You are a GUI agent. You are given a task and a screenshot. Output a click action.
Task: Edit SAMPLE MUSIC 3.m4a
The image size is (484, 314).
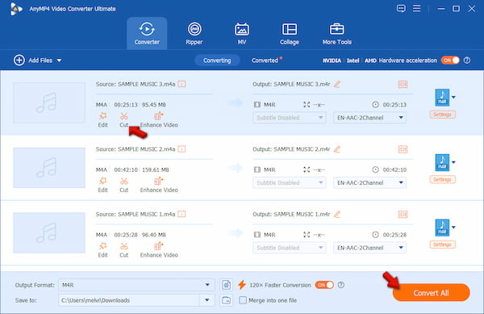coord(102,120)
